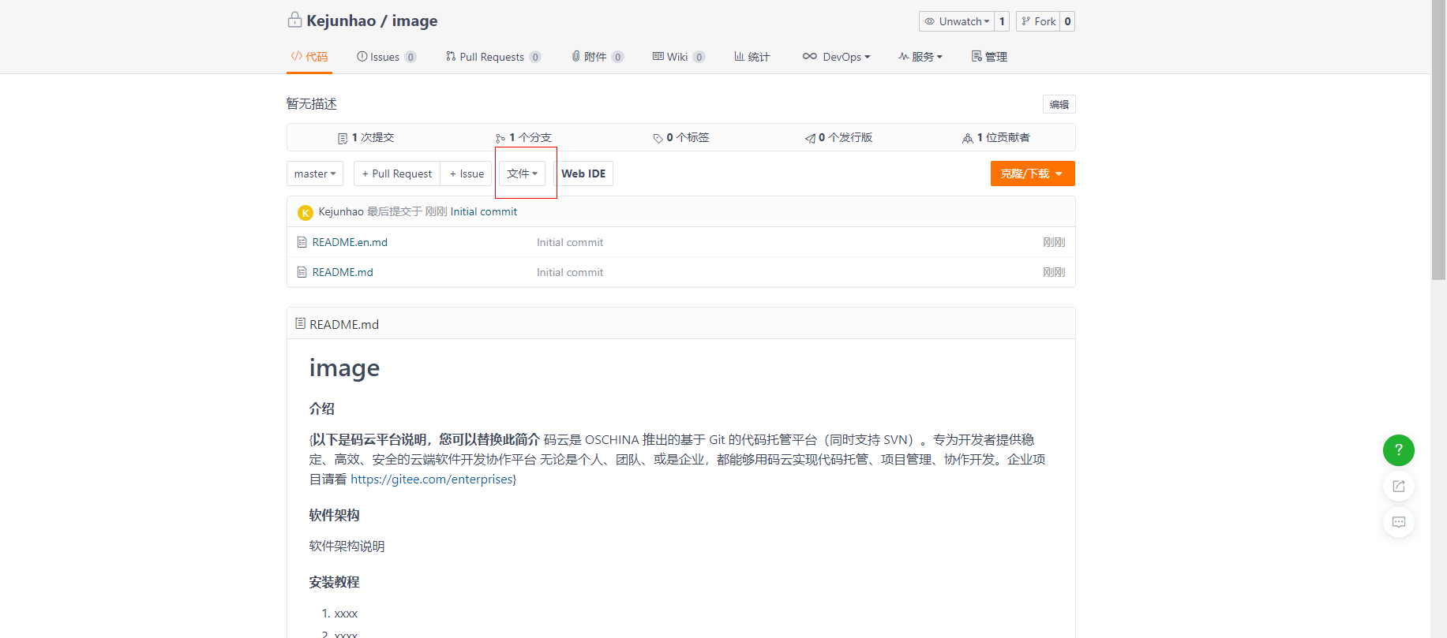Click the tag icon next to 0 个标签
Viewport: 1447px width, 638px height.
(x=658, y=138)
